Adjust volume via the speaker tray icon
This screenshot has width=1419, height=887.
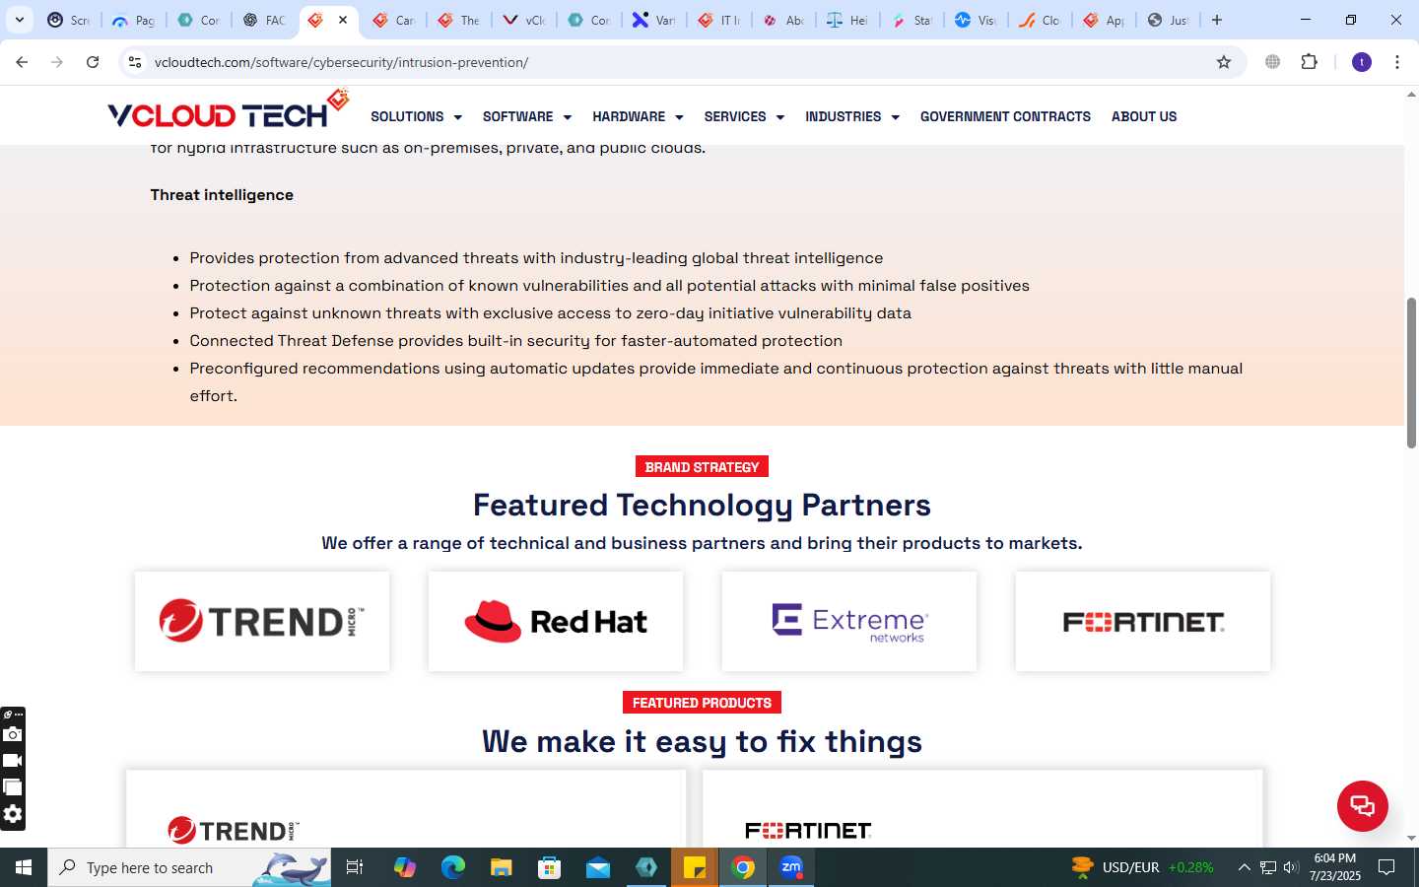coord(1291,867)
